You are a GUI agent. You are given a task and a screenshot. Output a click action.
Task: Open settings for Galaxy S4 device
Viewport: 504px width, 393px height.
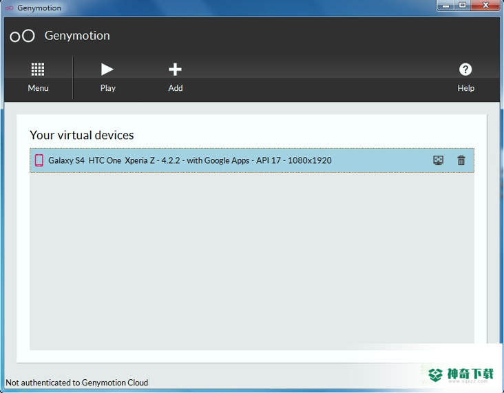pos(439,160)
